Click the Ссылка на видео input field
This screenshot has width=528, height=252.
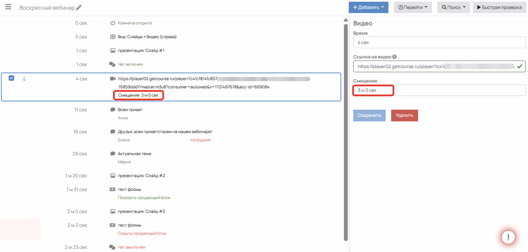tap(439, 66)
